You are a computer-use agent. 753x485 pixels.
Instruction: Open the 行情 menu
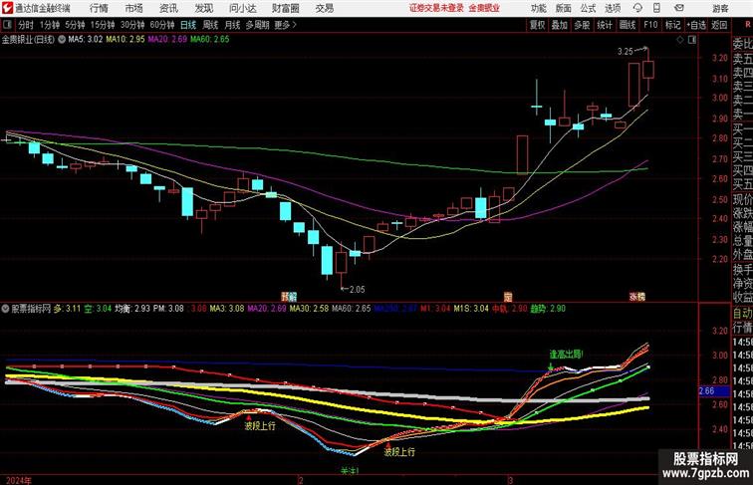pos(99,8)
